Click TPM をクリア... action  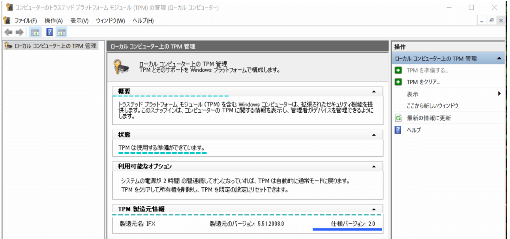423,82
